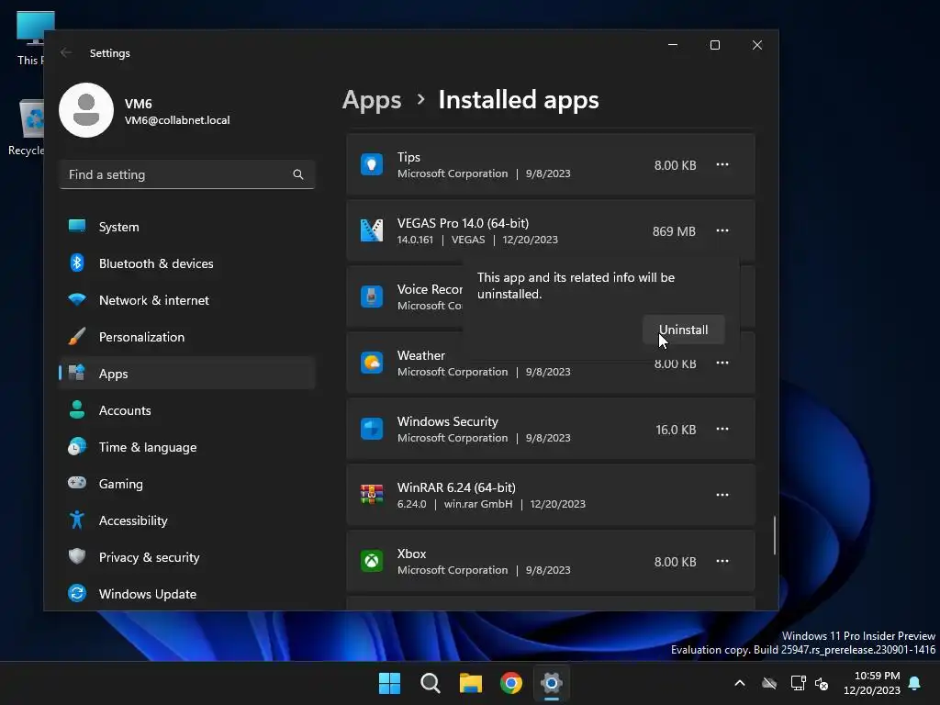Screen dimensions: 940x705
Task: Open more options for Xbox app
Action: point(722,561)
